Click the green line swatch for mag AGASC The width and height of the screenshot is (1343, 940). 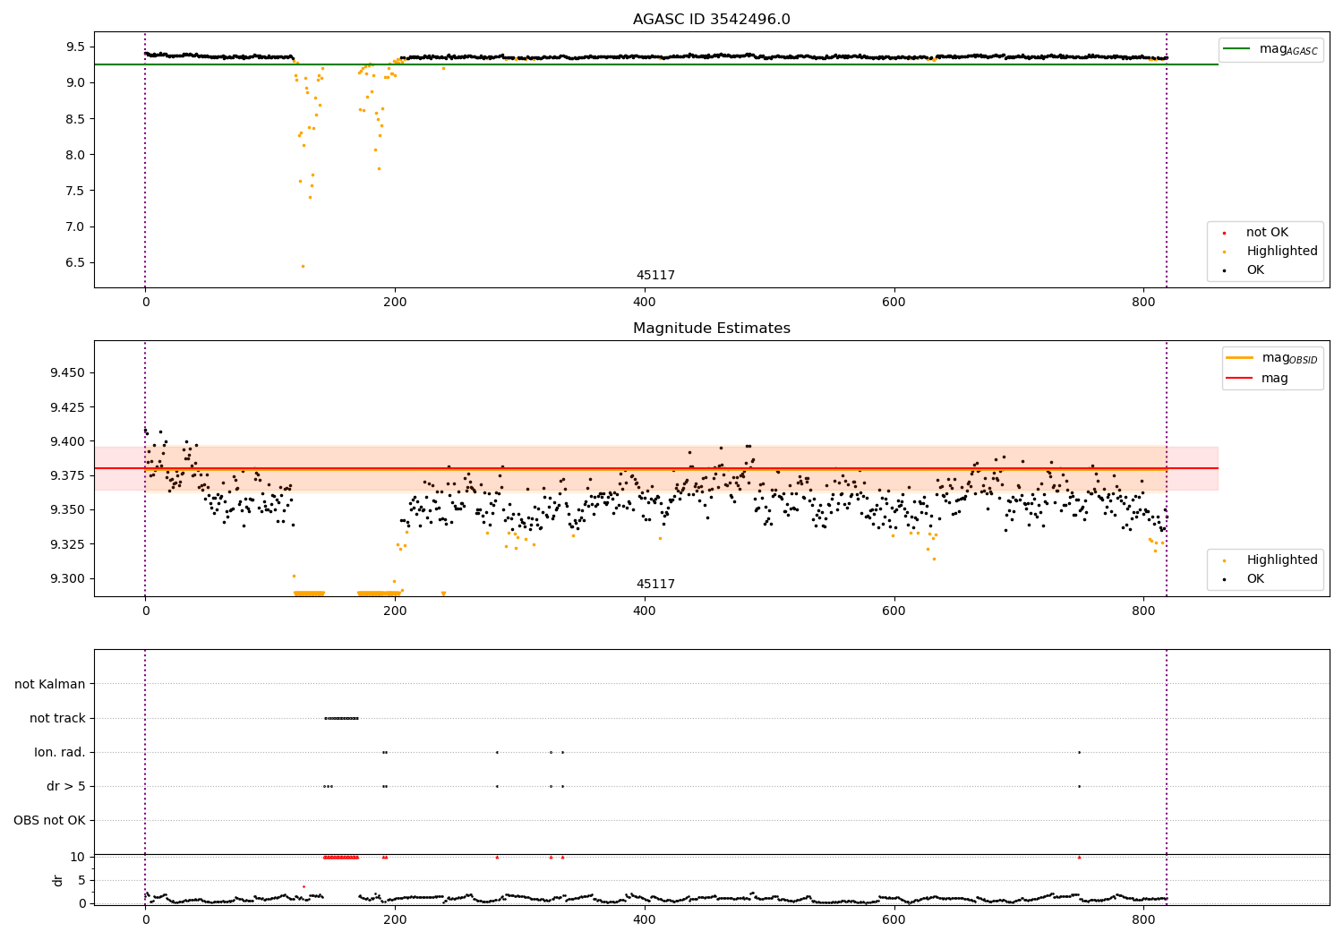tap(1237, 49)
